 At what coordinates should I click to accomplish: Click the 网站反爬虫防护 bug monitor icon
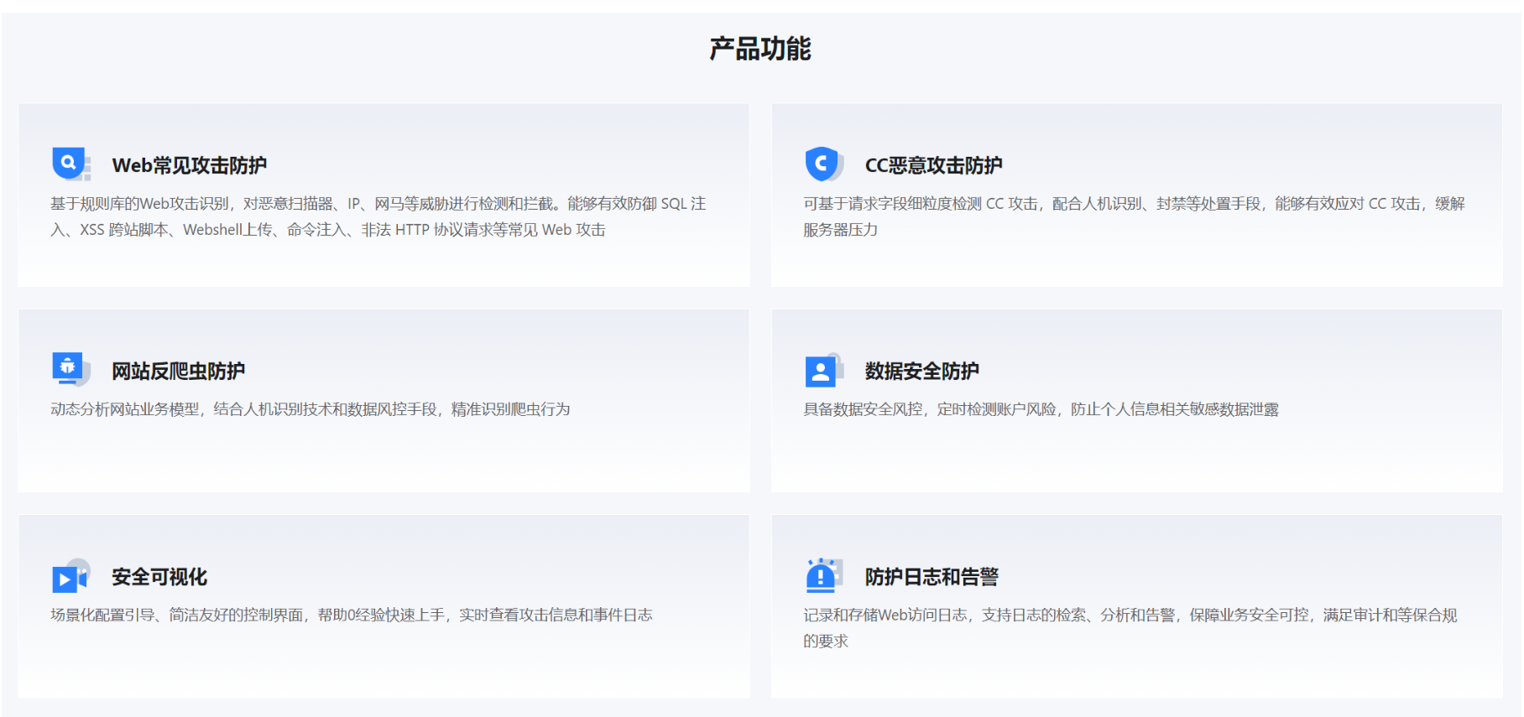[x=70, y=369]
